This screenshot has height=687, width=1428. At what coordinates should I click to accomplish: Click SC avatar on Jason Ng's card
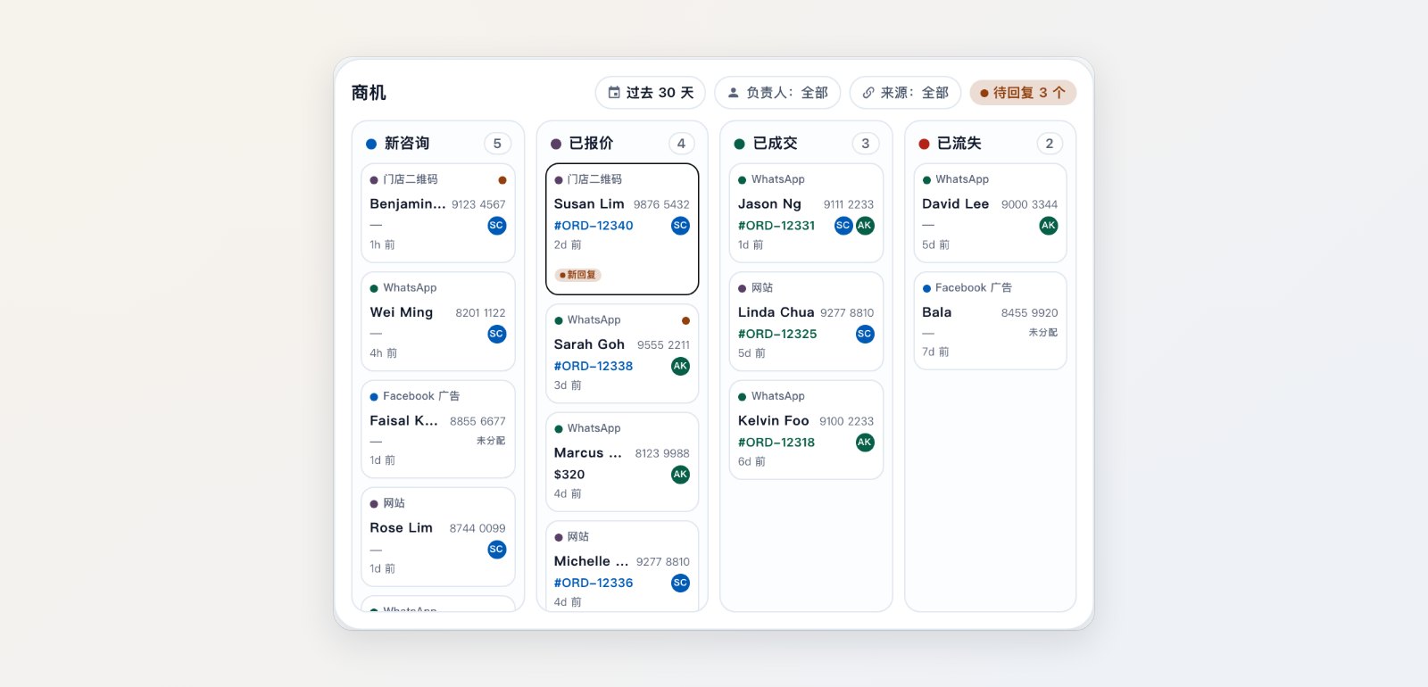coord(843,226)
